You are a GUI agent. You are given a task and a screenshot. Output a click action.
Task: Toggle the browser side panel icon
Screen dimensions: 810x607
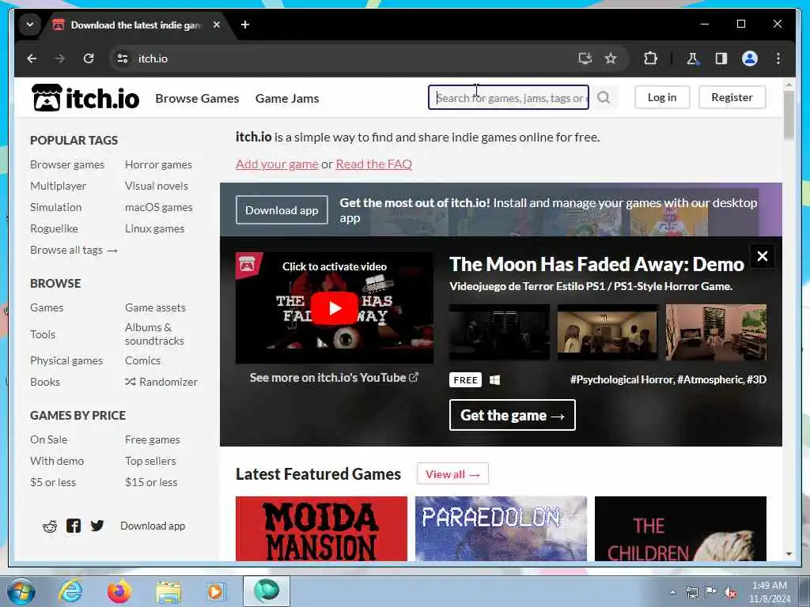point(721,58)
